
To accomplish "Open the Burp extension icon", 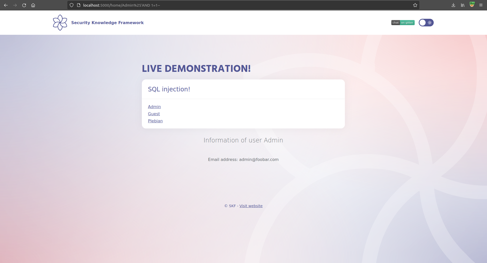I will click(x=472, y=5).
